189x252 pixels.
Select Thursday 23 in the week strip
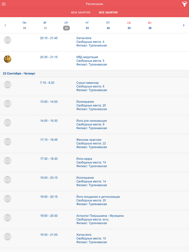pos(87,26)
